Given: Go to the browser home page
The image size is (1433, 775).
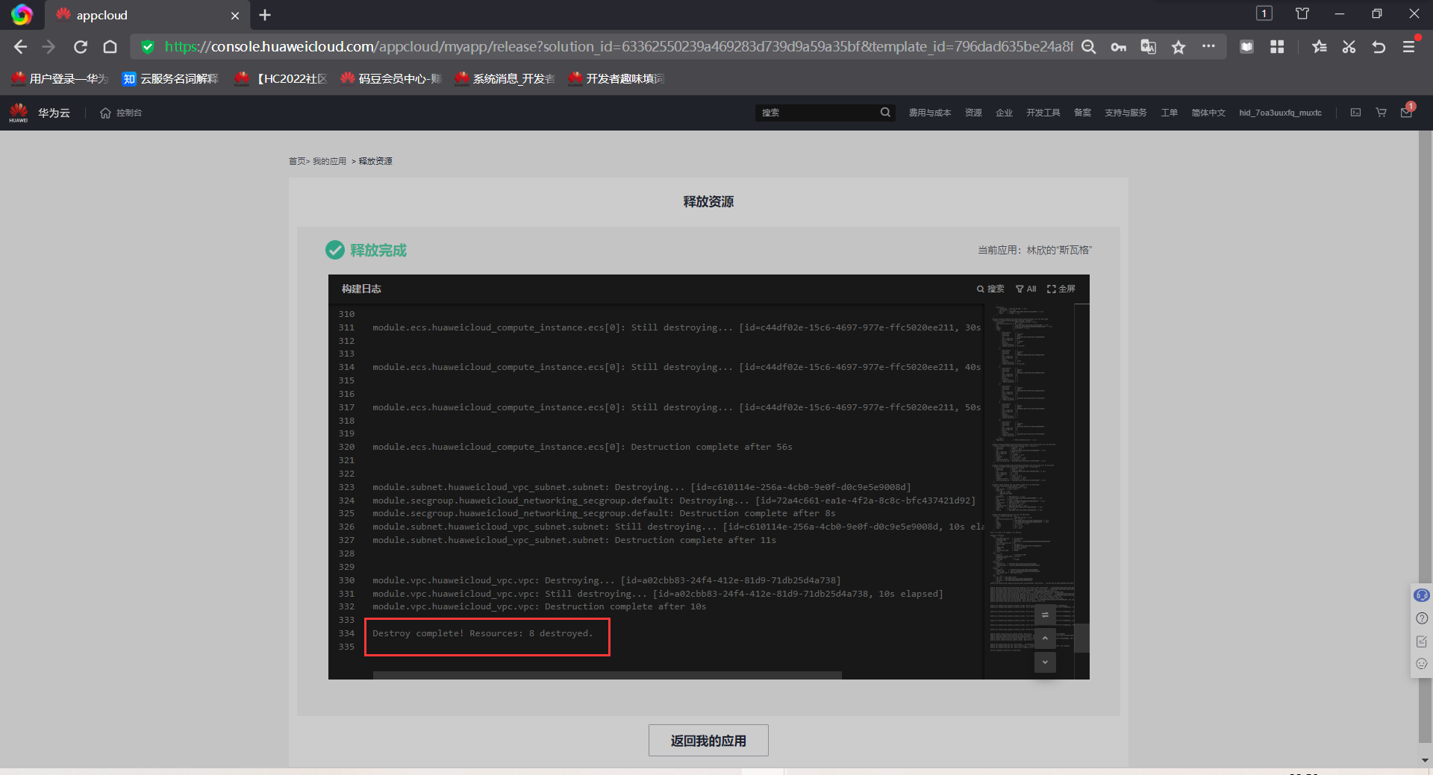Looking at the screenshot, I should (110, 47).
